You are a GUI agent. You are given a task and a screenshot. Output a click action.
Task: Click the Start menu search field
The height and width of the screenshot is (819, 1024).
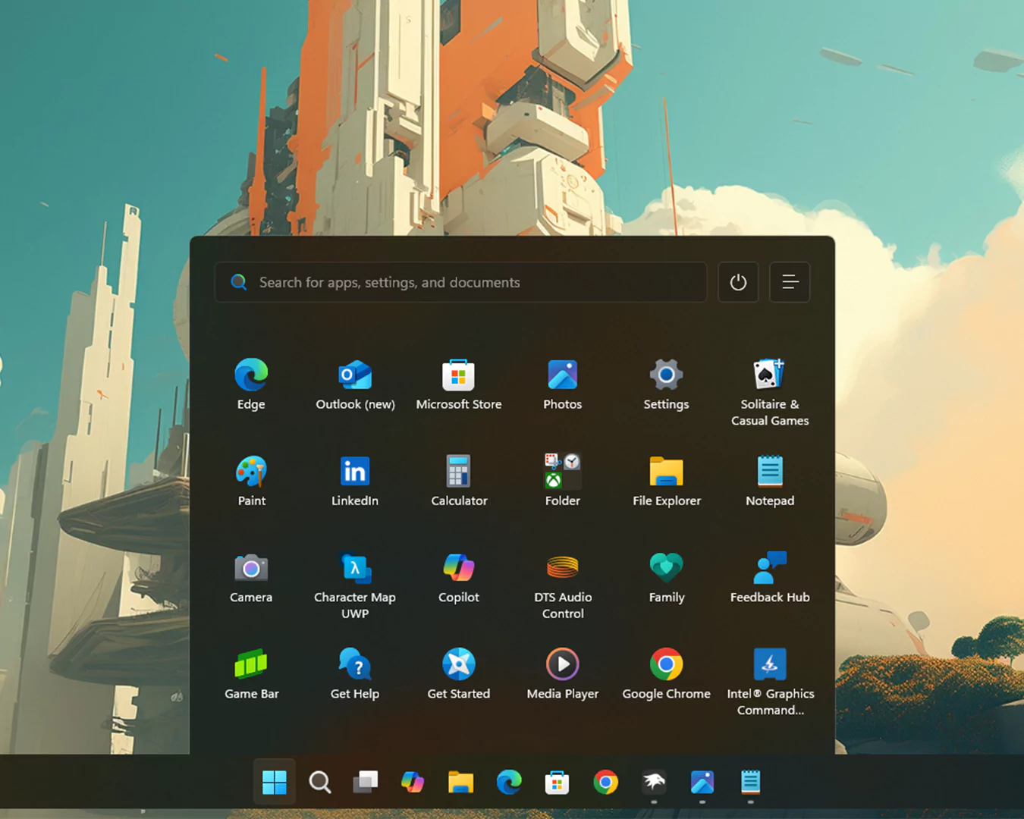pyautogui.click(x=460, y=282)
